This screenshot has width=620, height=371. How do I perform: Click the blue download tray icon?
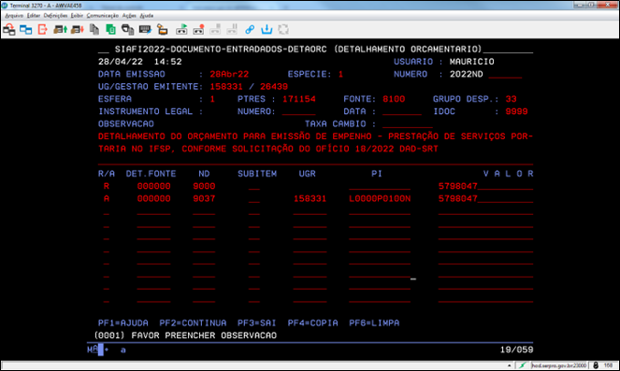[267, 29]
